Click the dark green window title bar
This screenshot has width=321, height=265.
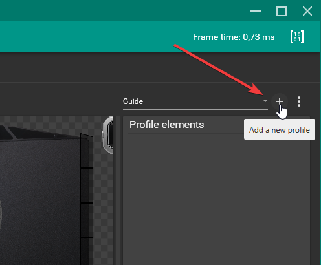click(x=123, y=10)
